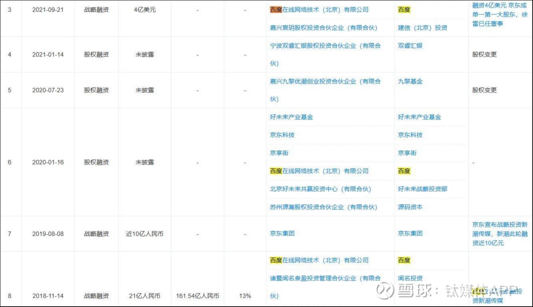This screenshot has height=307, width=533.
Task: Open the 宁波双睿汇银股权投资合伙企业 investor link
Action: coord(325,54)
